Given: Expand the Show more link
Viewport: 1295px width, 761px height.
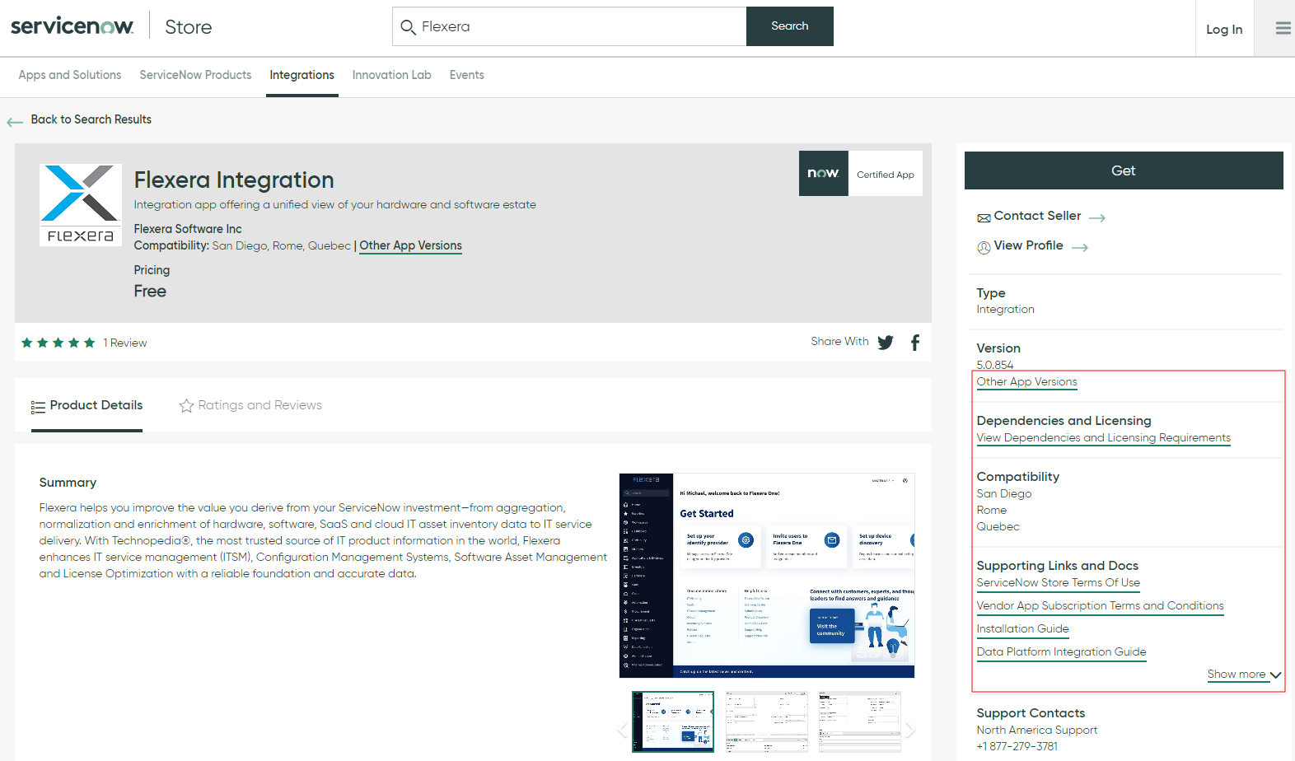Looking at the screenshot, I should [x=1244, y=675].
